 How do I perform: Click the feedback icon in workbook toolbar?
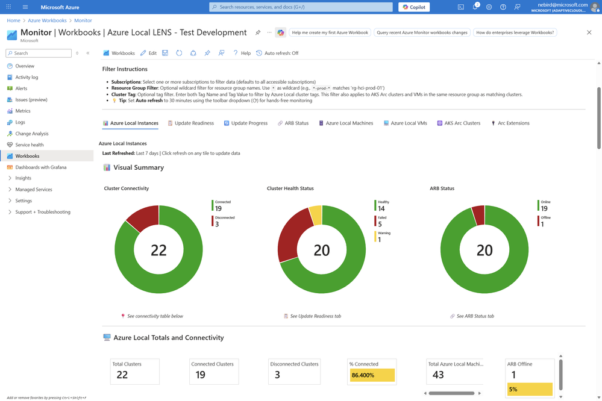(222, 54)
